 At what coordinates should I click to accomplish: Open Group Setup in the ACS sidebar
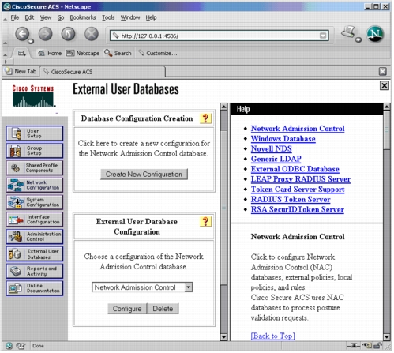tap(35, 151)
